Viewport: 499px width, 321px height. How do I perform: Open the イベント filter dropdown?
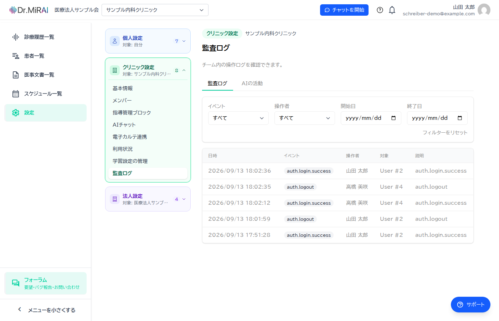[238, 118]
